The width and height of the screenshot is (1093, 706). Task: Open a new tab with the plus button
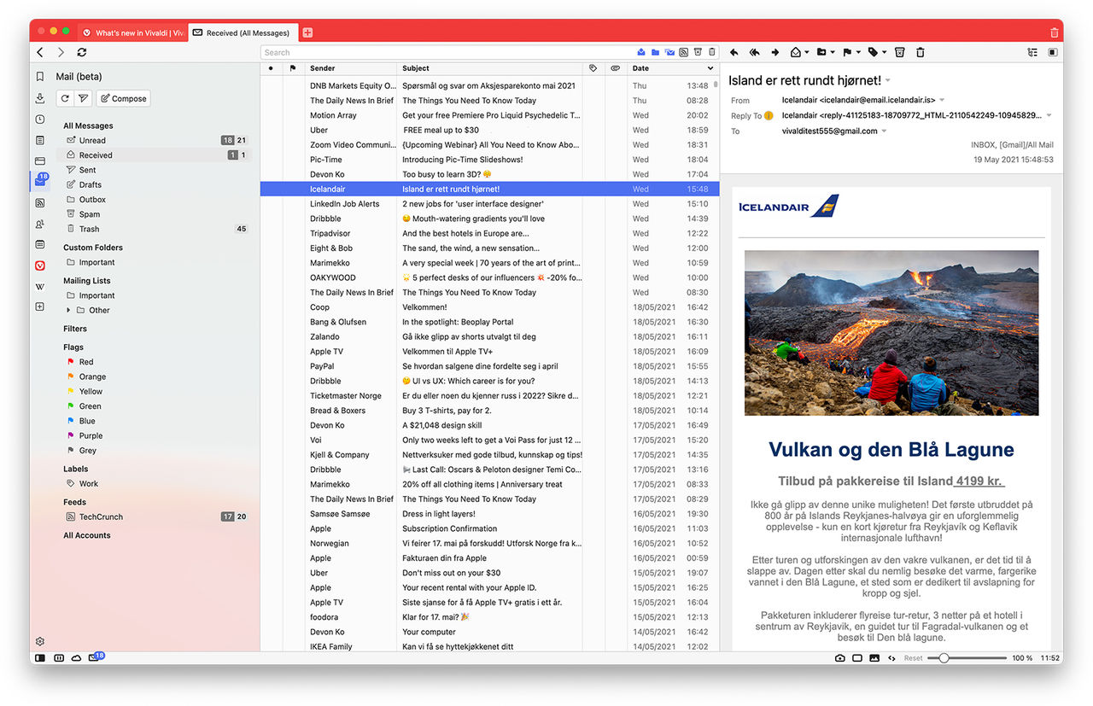pyautogui.click(x=307, y=32)
